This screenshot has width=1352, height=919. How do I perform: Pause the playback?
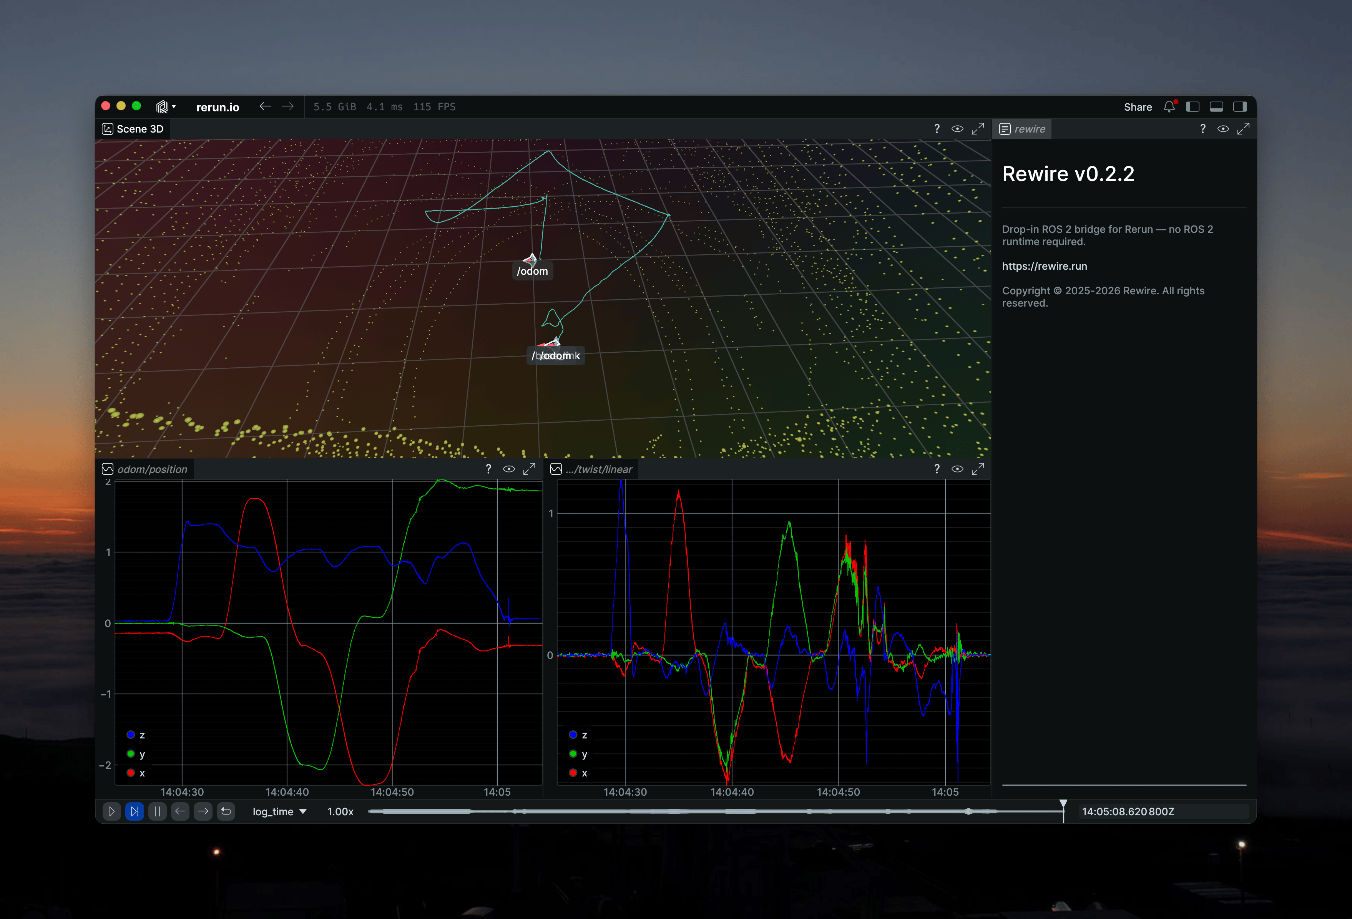(x=157, y=811)
